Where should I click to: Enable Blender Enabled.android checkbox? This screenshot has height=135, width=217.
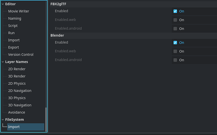pyautogui.click(x=175, y=60)
